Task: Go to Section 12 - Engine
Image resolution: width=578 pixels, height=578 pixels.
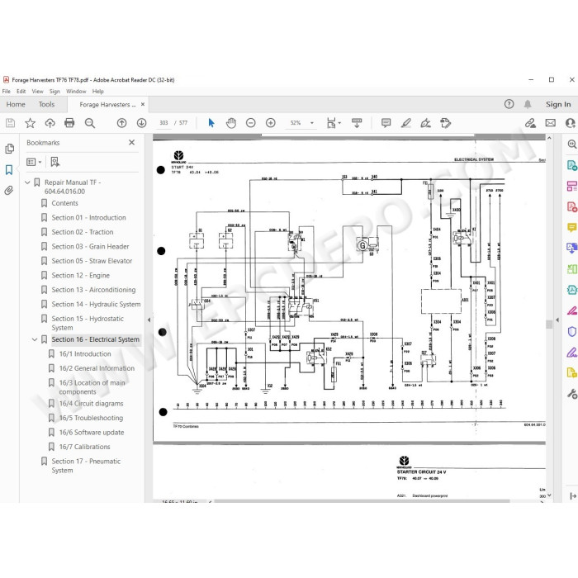Action: click(x=80, y=275)
